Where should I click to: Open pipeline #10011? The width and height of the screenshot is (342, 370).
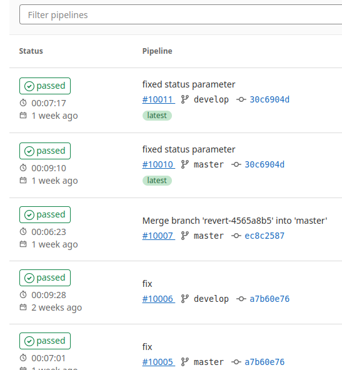coord(159,99)
